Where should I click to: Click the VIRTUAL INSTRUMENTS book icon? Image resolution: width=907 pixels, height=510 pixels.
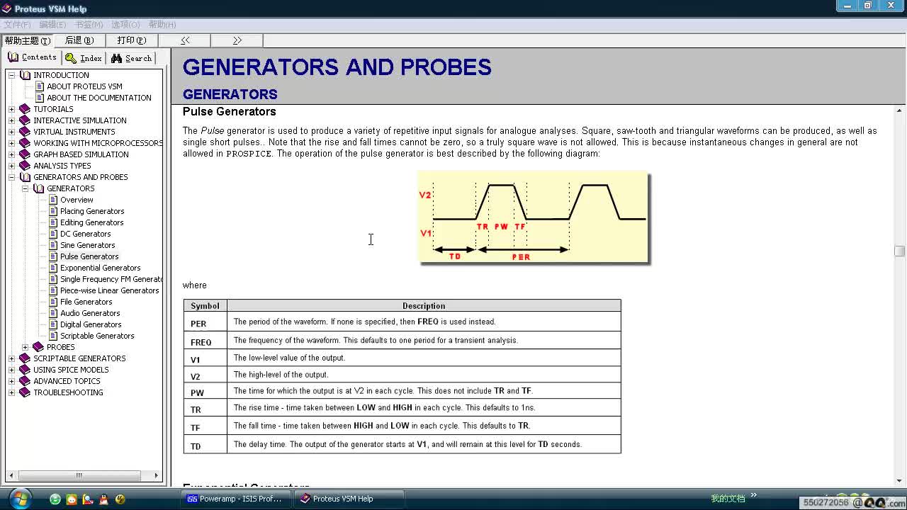click(26, 132)
